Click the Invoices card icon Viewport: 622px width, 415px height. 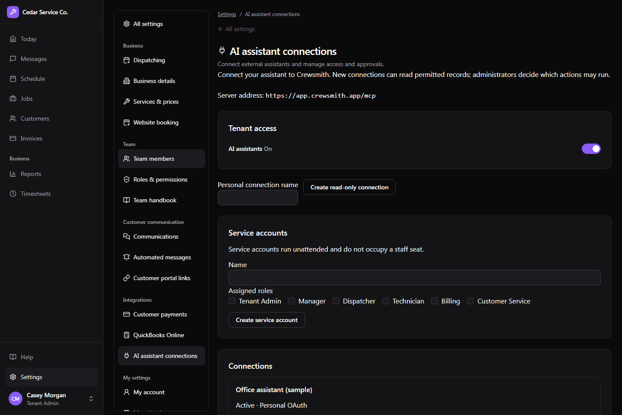point(13,138)
